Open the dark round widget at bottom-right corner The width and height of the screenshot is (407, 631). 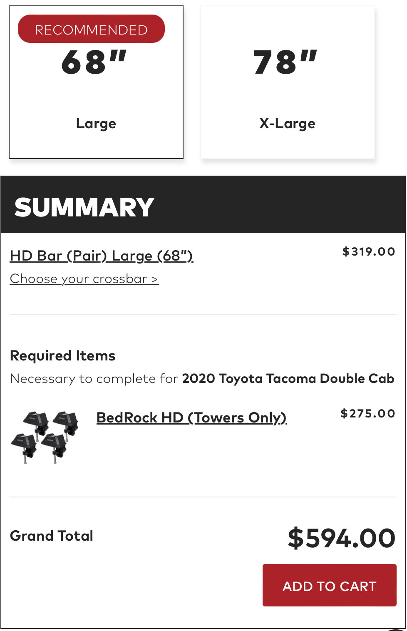(395, 629)
